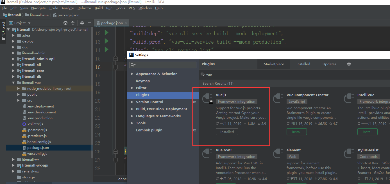Click the Collapse All icon in Project panel
Viewport: 390px width, 184px height.
click(x=73, y=23)
